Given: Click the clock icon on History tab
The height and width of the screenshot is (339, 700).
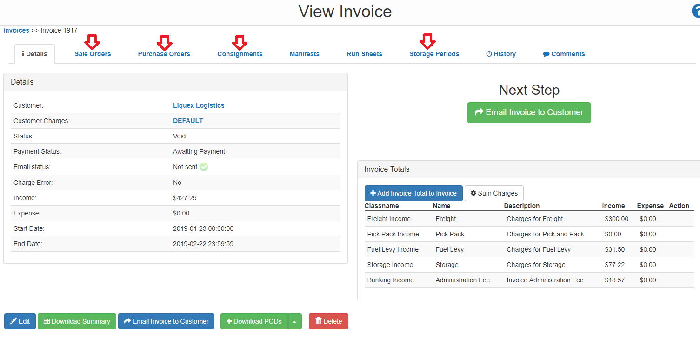Looking at the screenshot, I should (489, 54).
